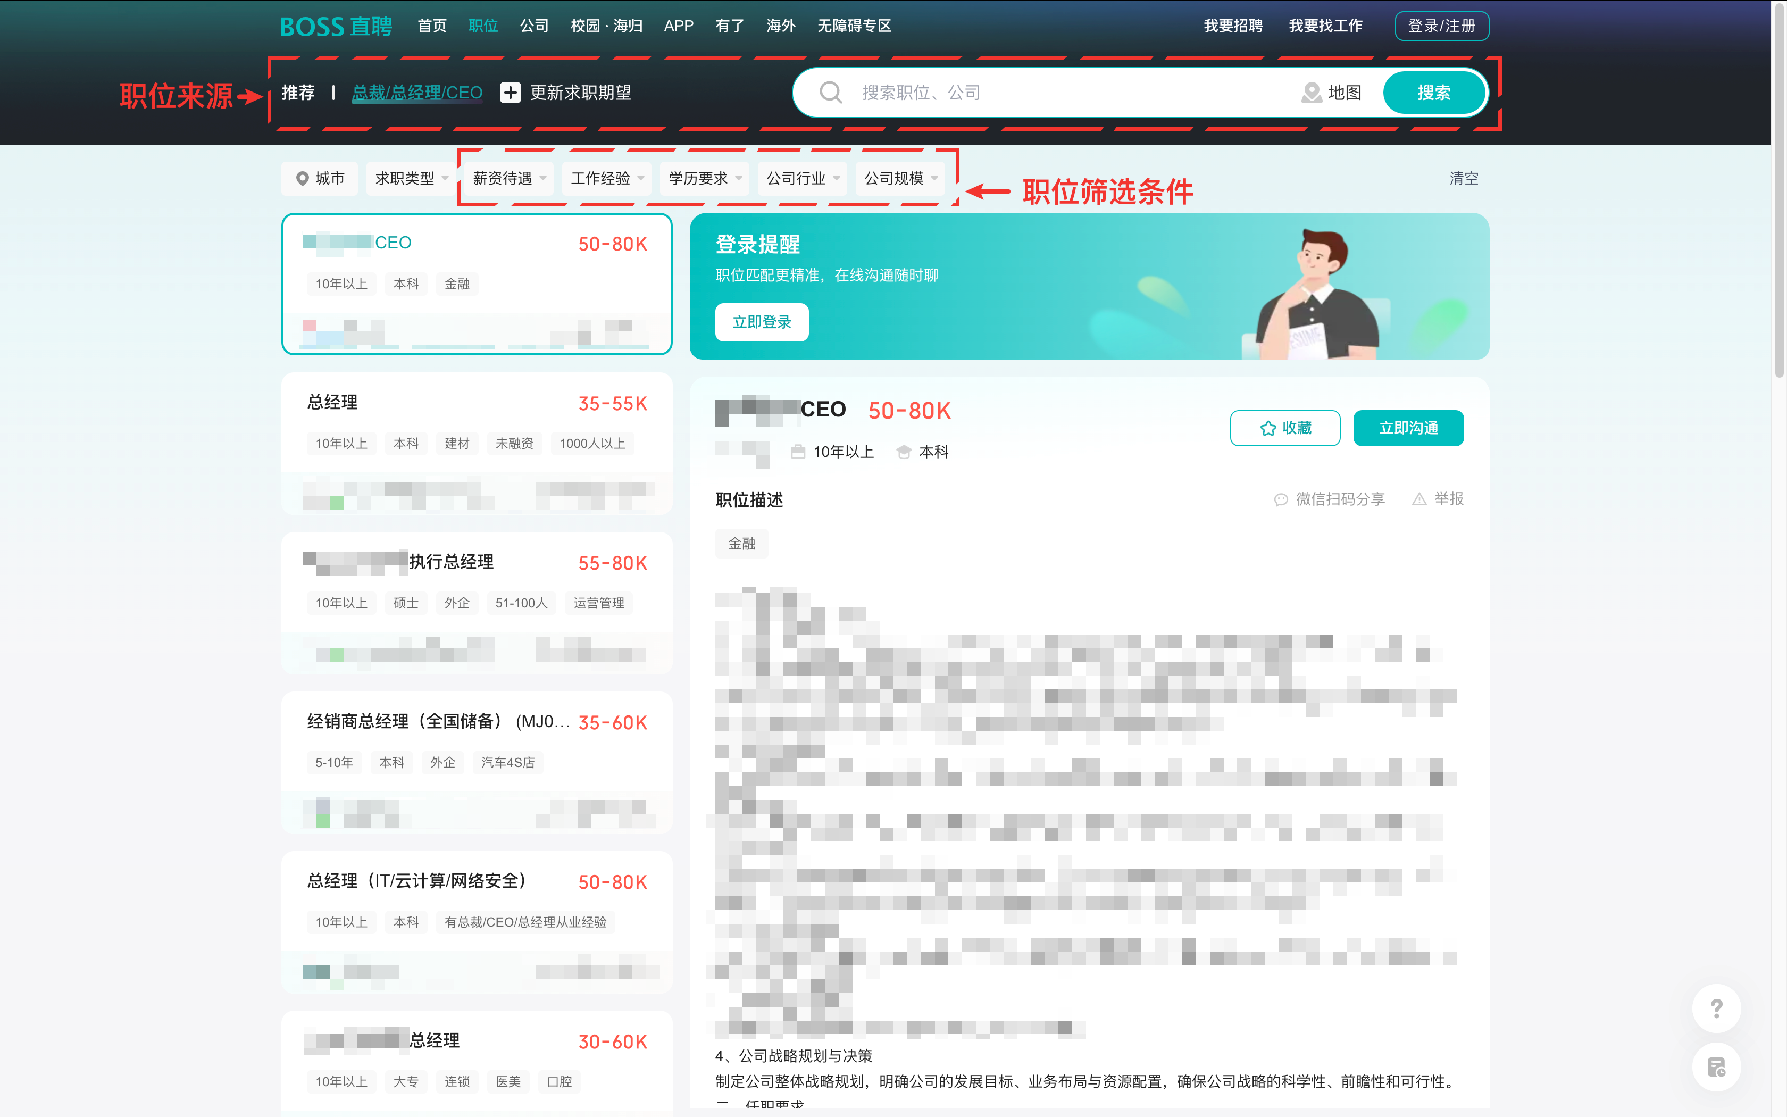Click the teal 搜索 button

click(1434, 93)
